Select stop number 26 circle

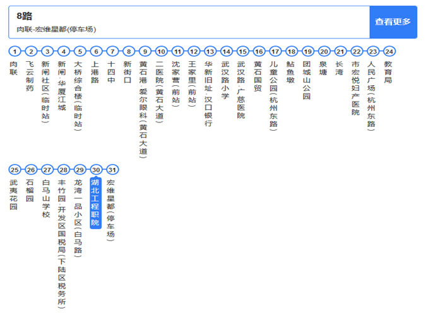coord(31,170)
